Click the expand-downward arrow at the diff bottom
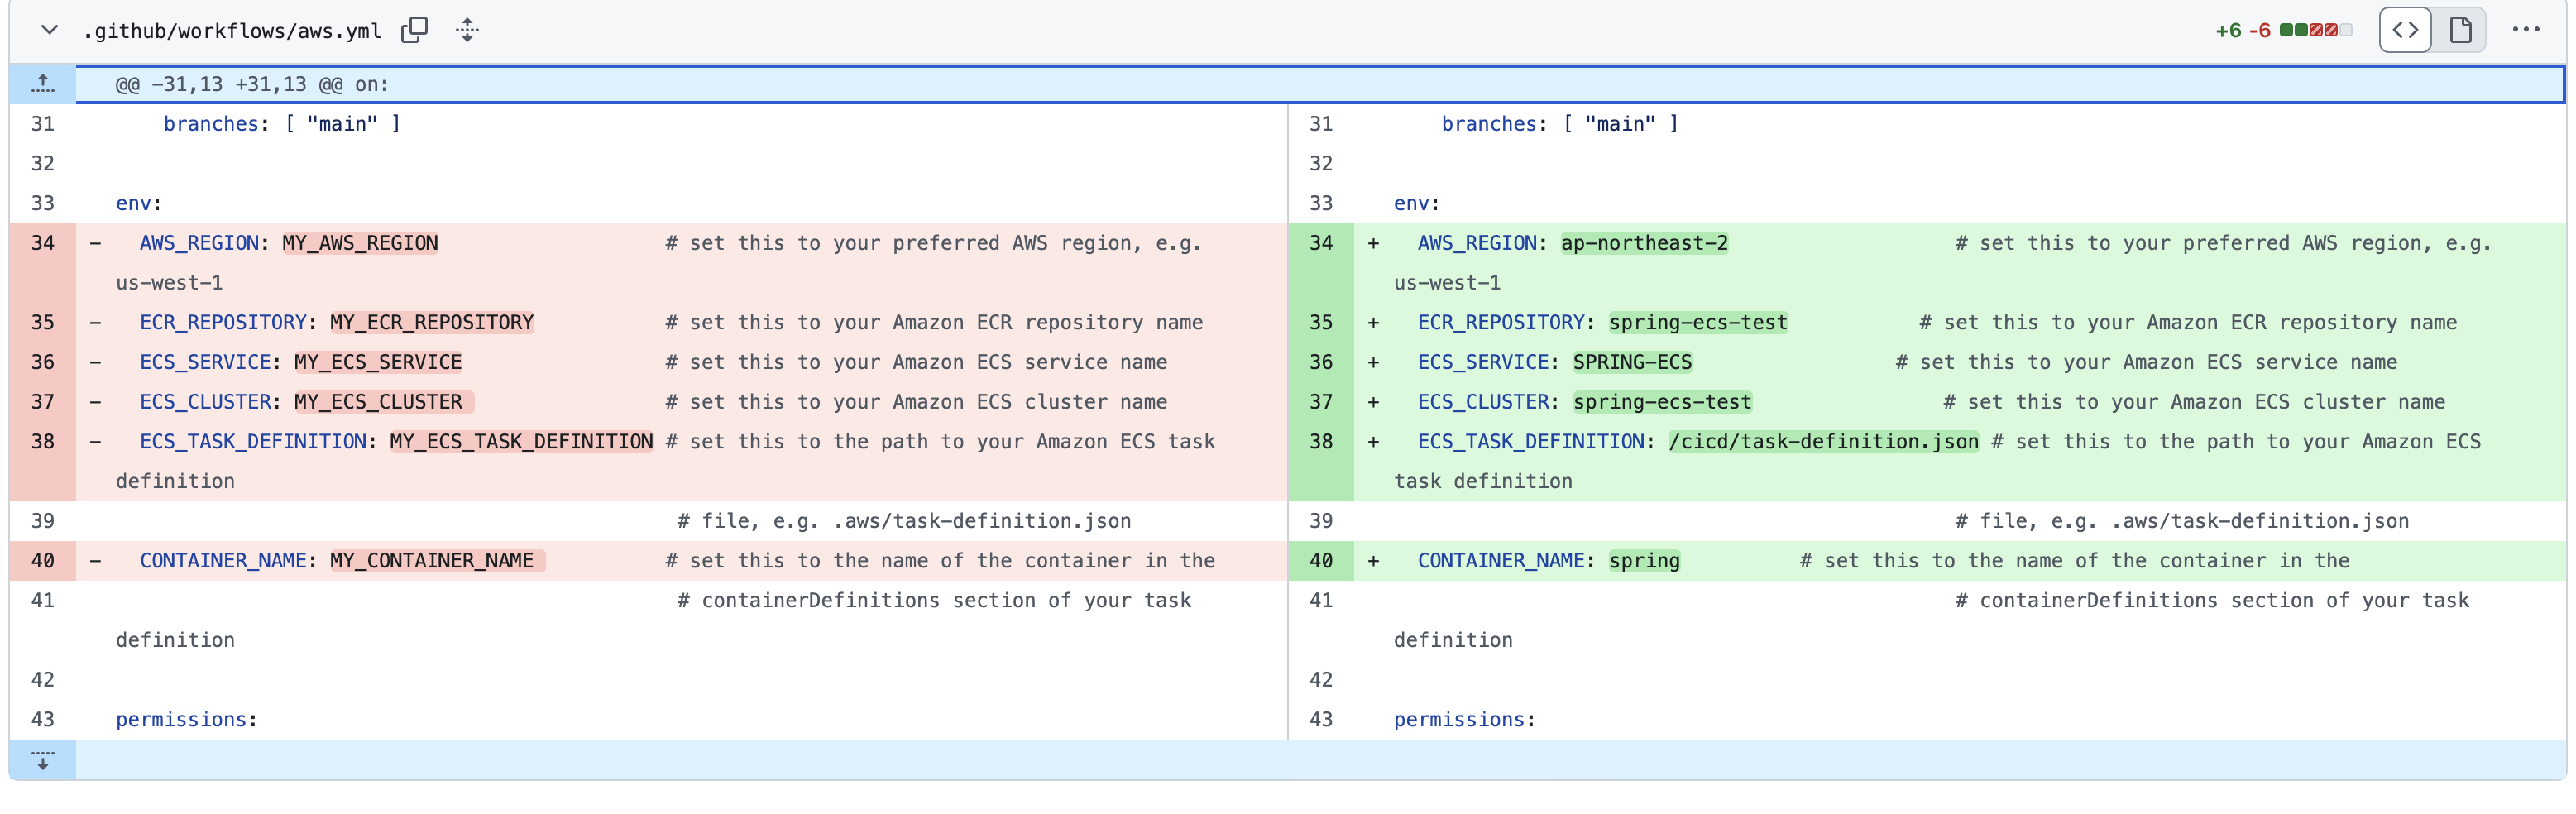Image resolution: width=2576 pixels, height=814 pixels. (43, 760)
